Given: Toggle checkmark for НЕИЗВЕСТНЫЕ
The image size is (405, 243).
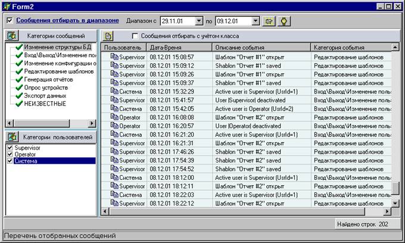Looking at the screenshot, I should (19, 104).
